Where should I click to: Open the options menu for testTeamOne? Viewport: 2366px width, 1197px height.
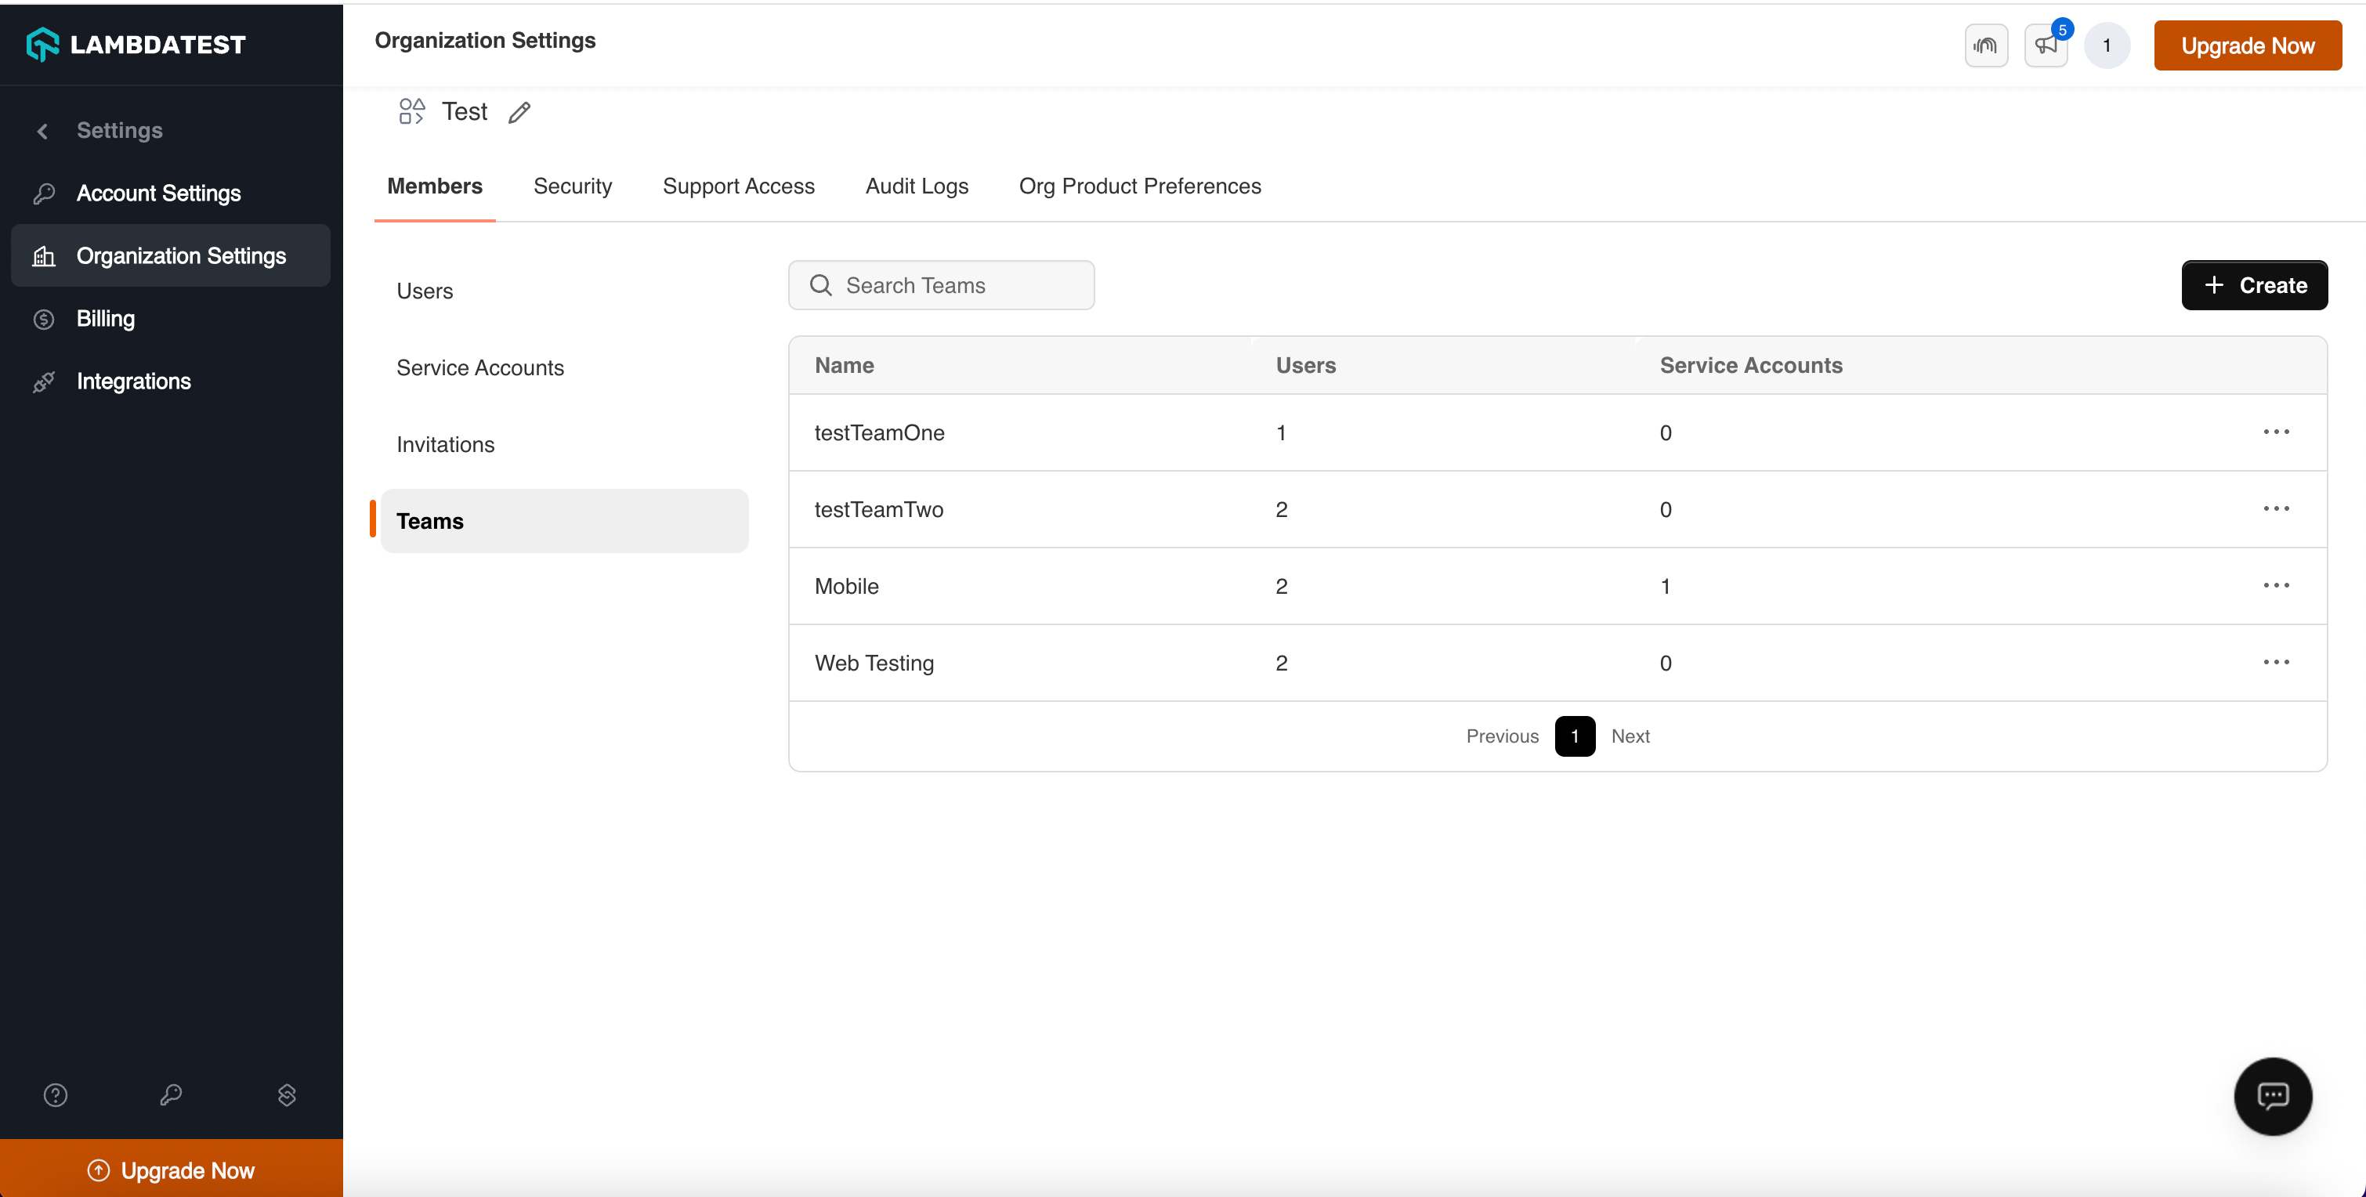coord(2276,432)
